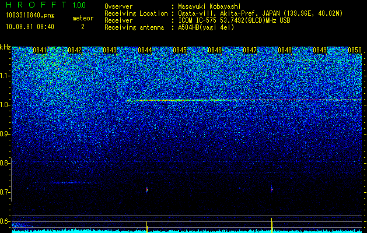Click the red-yellow carrier line near 1.0 kHz
The width and height of the screenshot is (367, 233).
point(244,100)
